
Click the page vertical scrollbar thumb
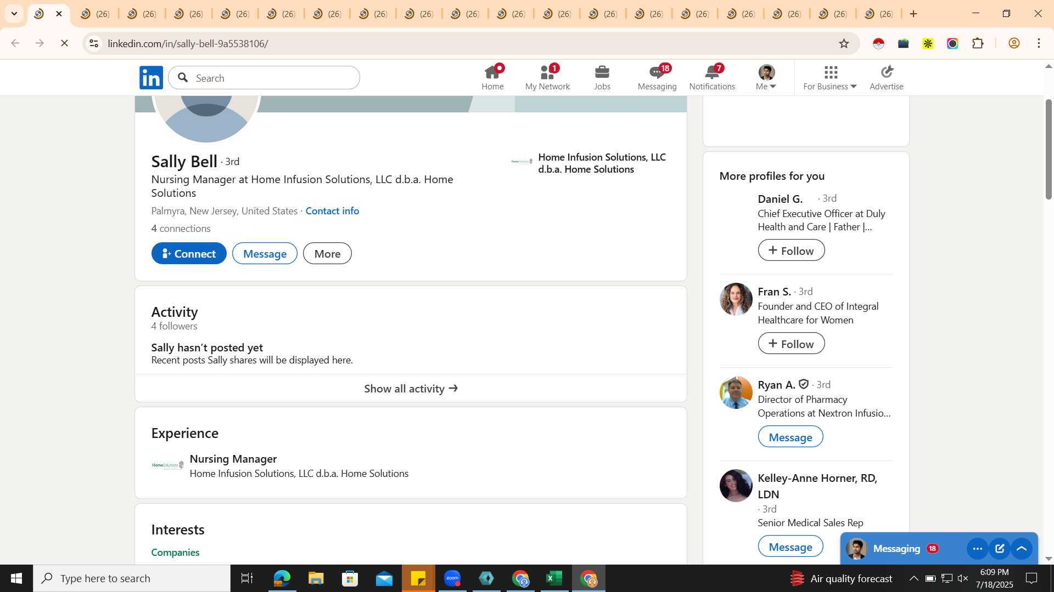[x=1049, y=149]
